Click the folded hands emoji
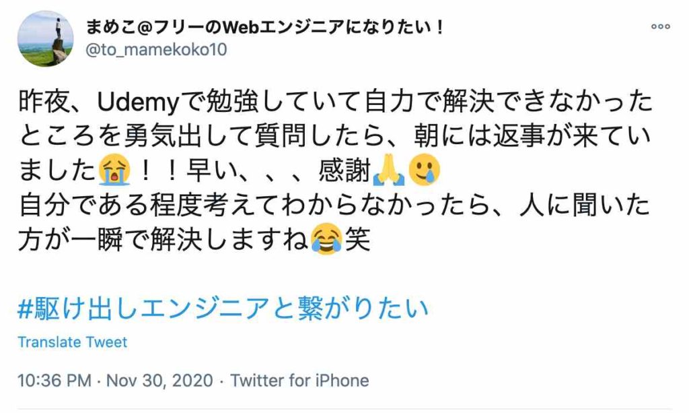689x413 pixels. click(x=388, y=170)
